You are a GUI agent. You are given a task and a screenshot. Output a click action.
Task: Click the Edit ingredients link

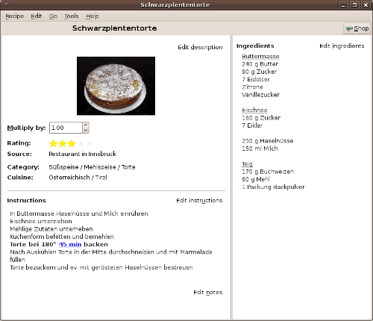342,46
